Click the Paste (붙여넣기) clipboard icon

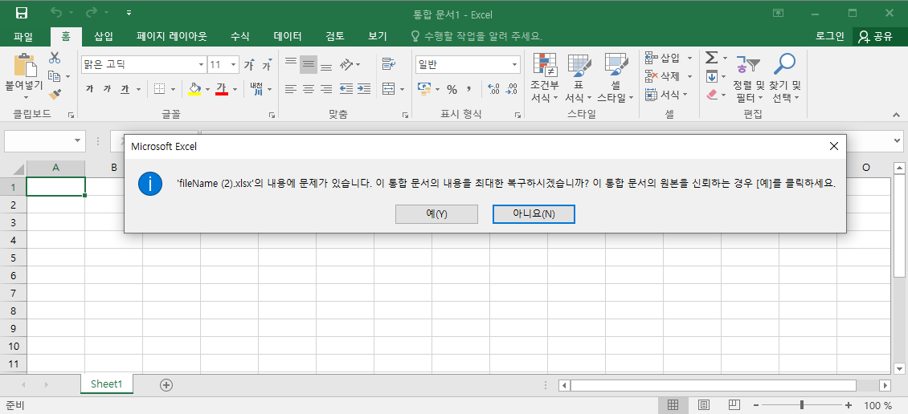pos(25,65)
